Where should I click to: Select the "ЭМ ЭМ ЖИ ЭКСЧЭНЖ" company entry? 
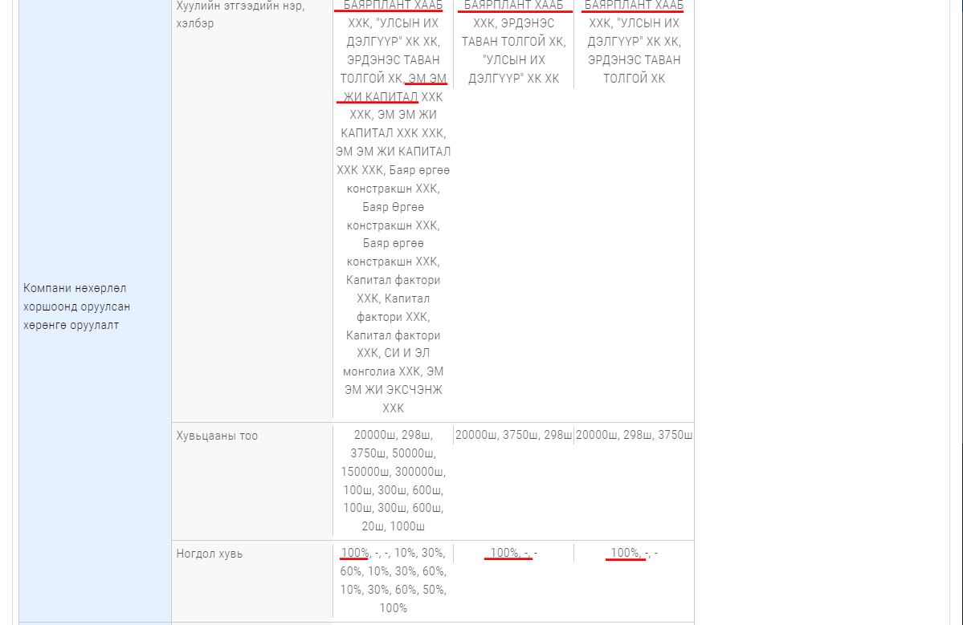tap(394, 390)
